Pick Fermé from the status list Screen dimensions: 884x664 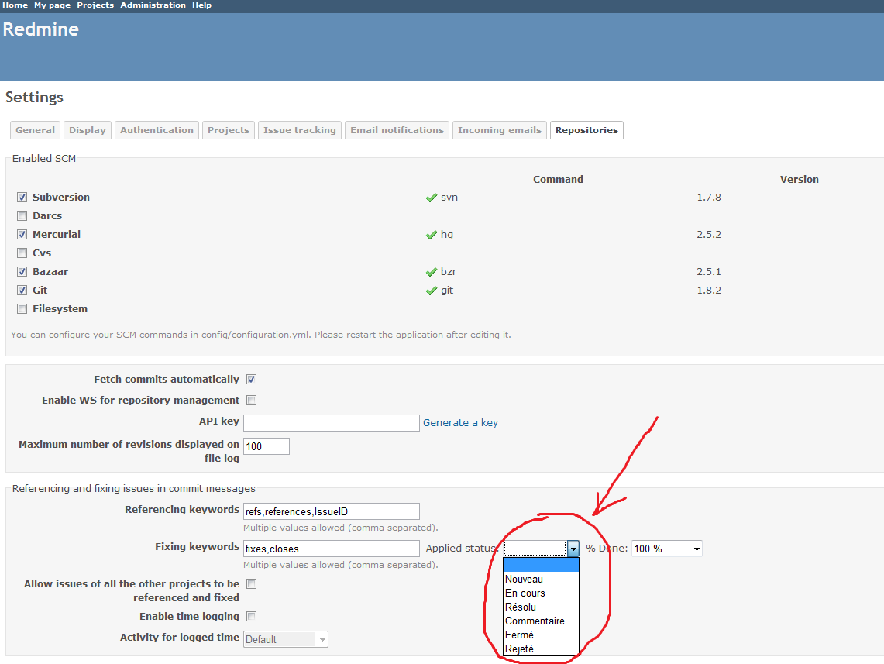(x=541, y=635)
